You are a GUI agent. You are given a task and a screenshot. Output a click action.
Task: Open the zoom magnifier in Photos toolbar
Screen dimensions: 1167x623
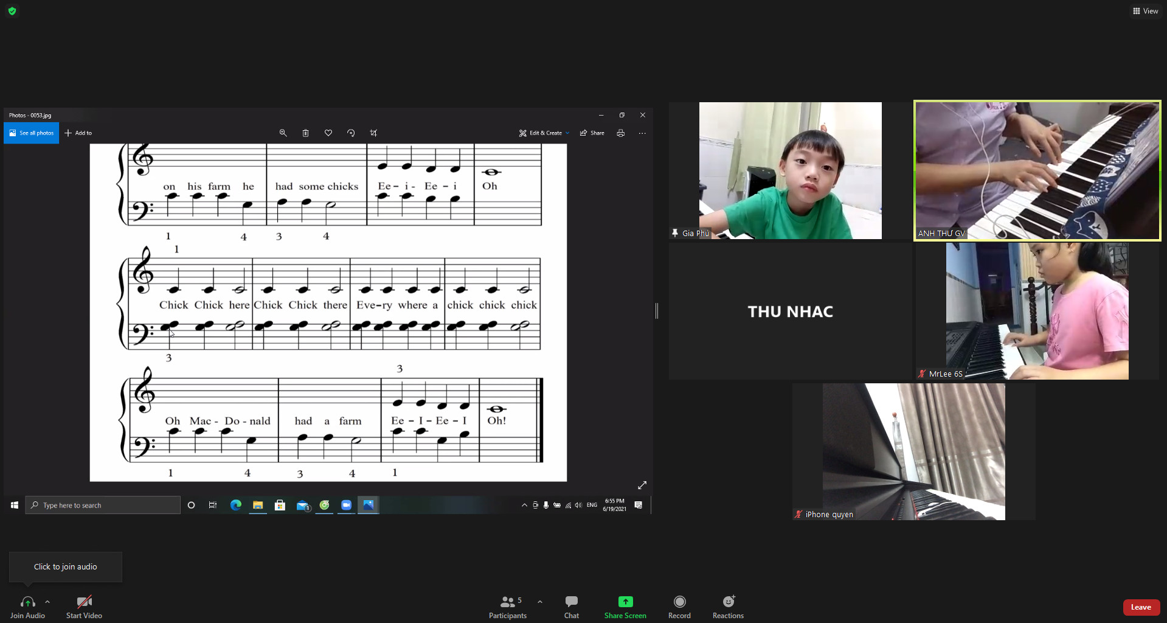[x=283, y=133]
